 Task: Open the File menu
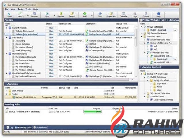7,9
